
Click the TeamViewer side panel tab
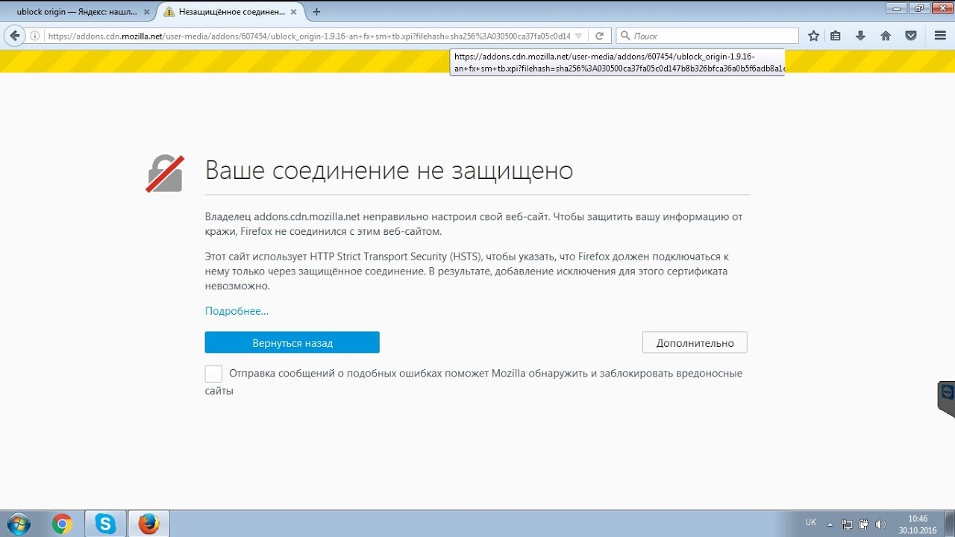tap(947, 399)
